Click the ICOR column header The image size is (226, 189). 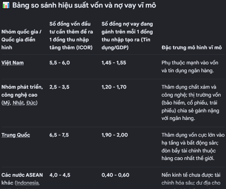click(x=71, y=36)
